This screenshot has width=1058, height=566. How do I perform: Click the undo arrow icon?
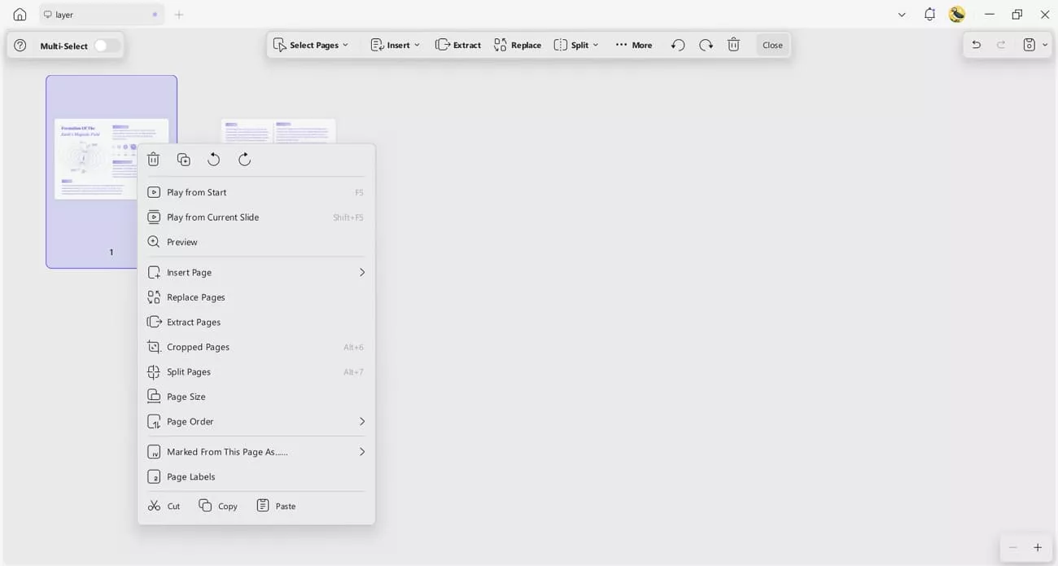[x=977, y=45]
